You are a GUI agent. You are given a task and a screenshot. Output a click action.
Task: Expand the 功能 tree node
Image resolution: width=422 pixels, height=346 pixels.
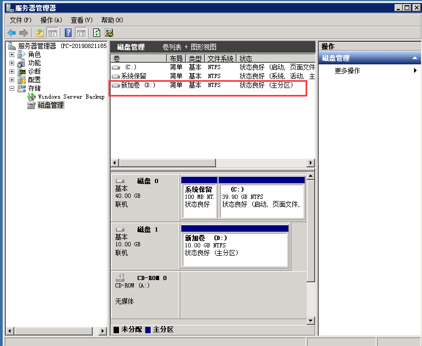[12, 63]
